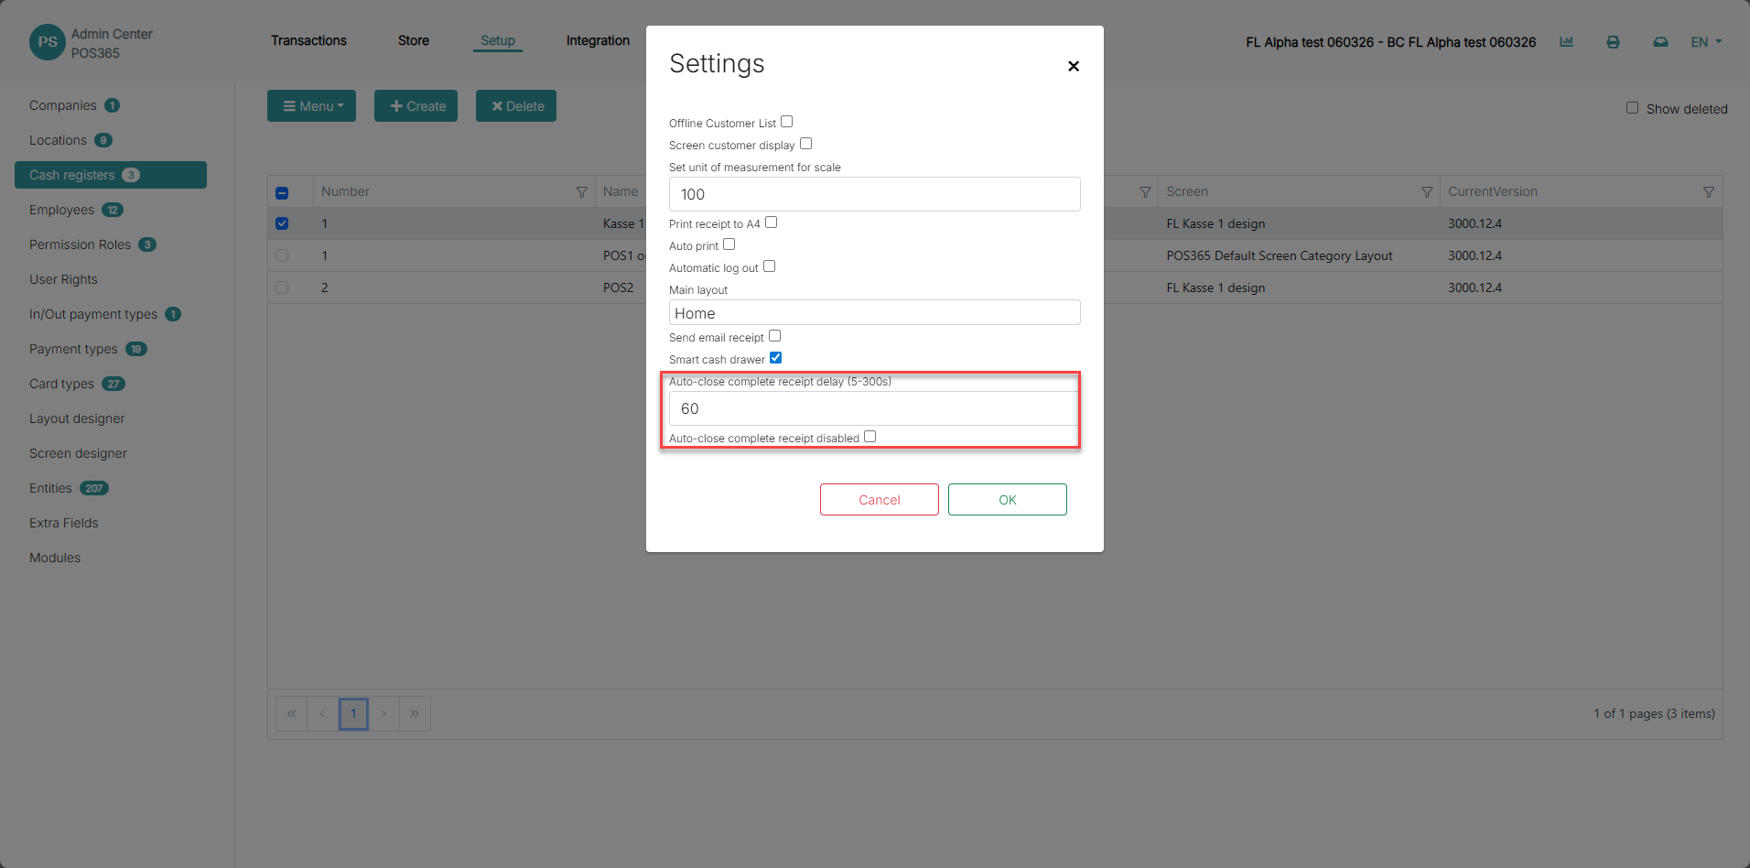Open User Rights in sidebar
The image size is (1750, 868).
63,279
